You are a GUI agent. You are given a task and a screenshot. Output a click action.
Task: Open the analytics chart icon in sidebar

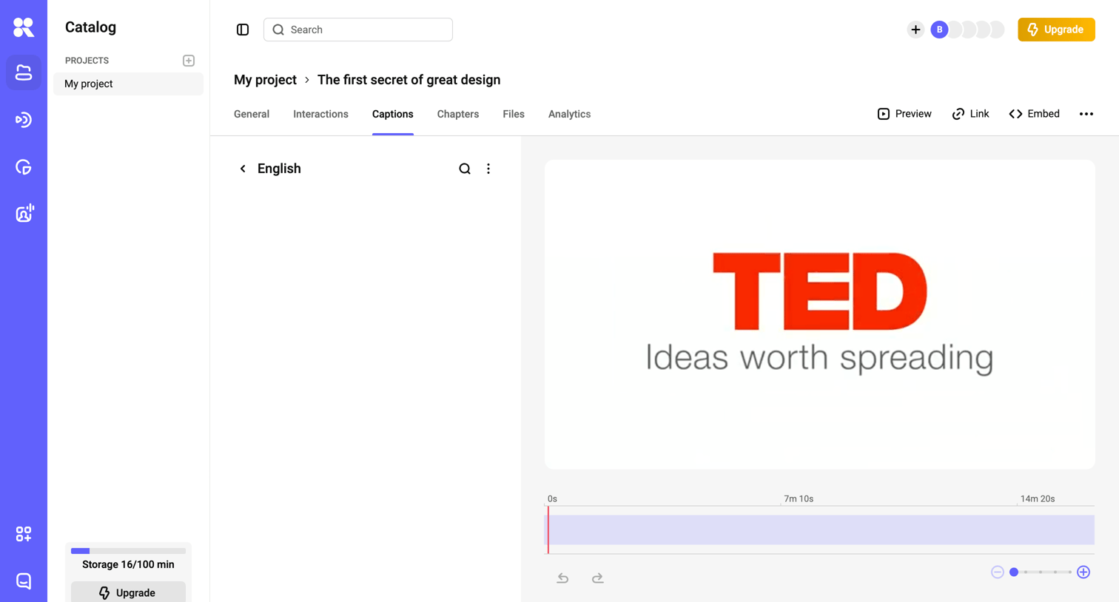click(24, 167)
